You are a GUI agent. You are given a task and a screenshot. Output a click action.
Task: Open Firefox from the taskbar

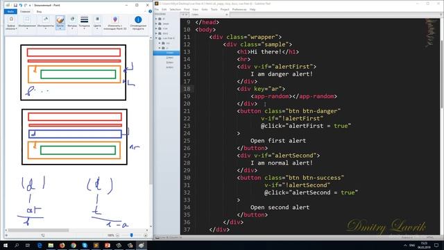[62, 245]
